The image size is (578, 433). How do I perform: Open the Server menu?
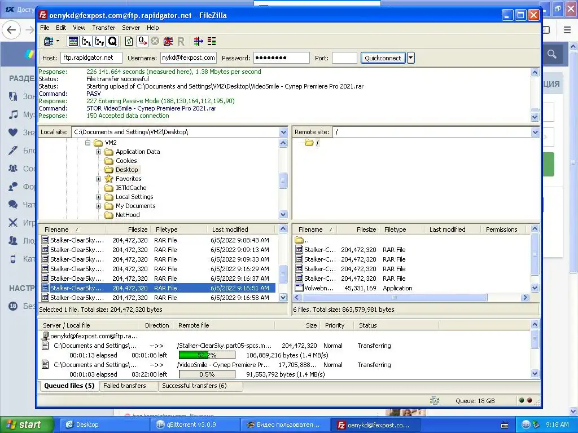pos(131,28)
